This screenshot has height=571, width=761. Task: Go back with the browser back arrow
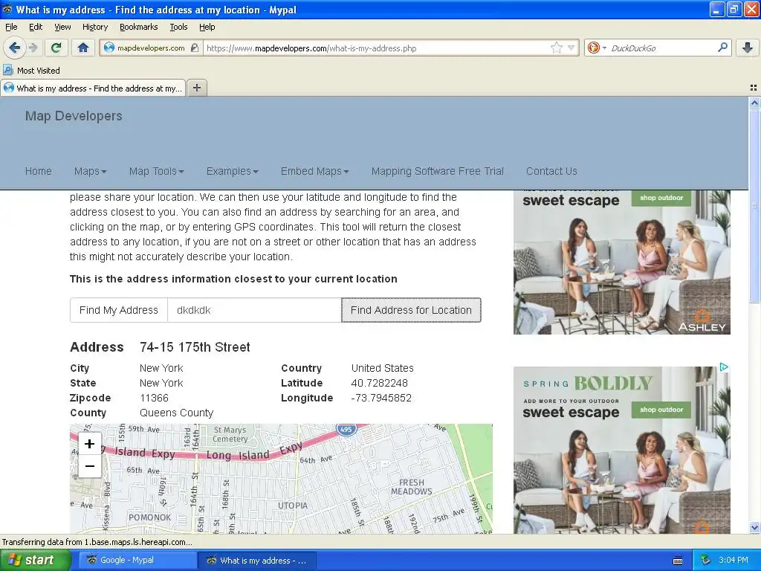pyautogui.click(x=14, y=48)
